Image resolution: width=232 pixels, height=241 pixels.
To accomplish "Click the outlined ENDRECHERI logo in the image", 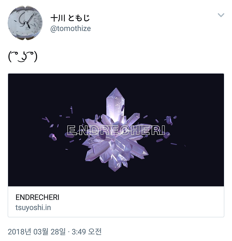I will [116, 130].
